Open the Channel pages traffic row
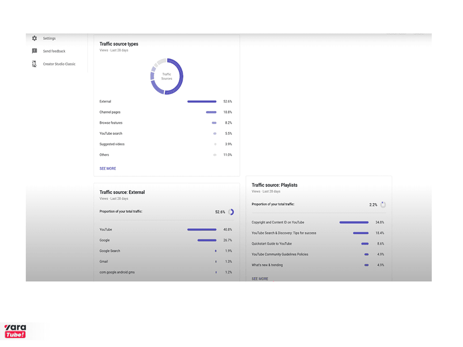 tap(166, 112)
